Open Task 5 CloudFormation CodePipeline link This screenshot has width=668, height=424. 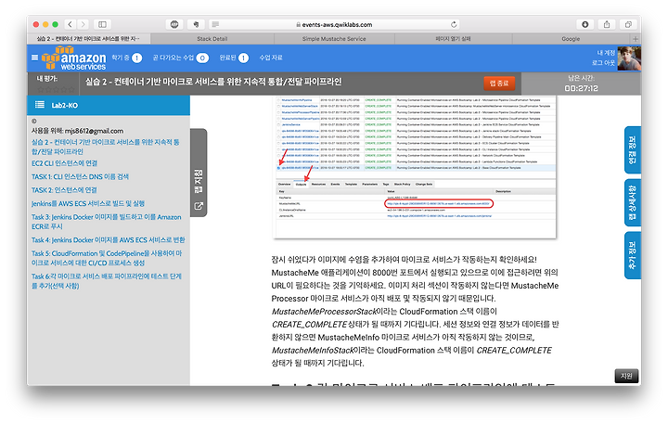(x=107, y=258)
